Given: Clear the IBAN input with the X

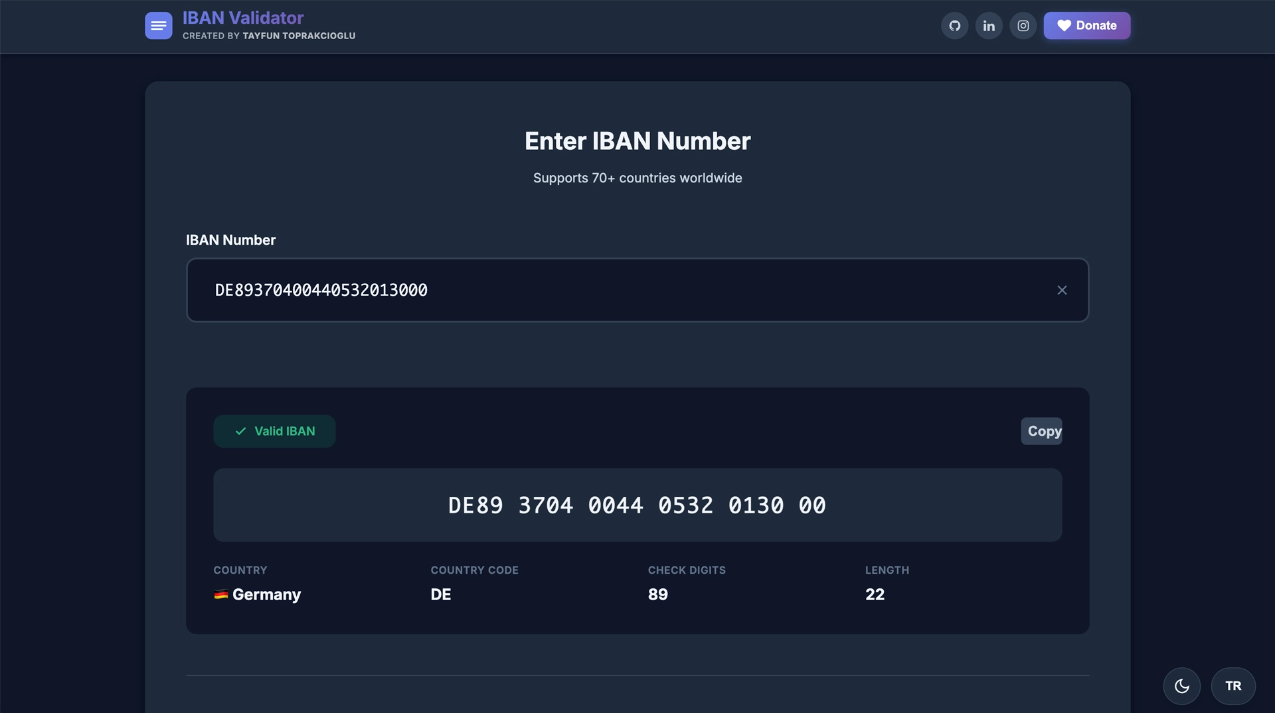Looking at the screenshot, I should 1062,290.
